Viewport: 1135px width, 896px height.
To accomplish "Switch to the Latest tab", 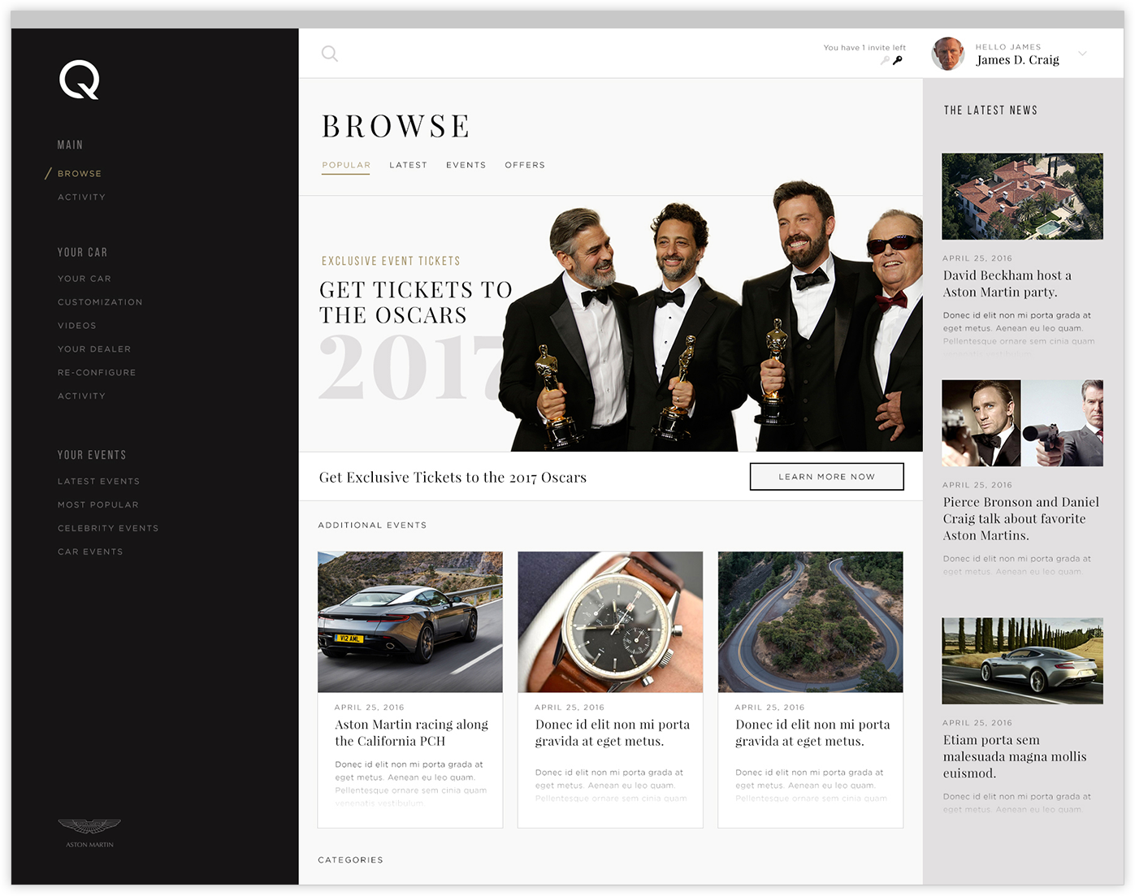I will 408,165.
